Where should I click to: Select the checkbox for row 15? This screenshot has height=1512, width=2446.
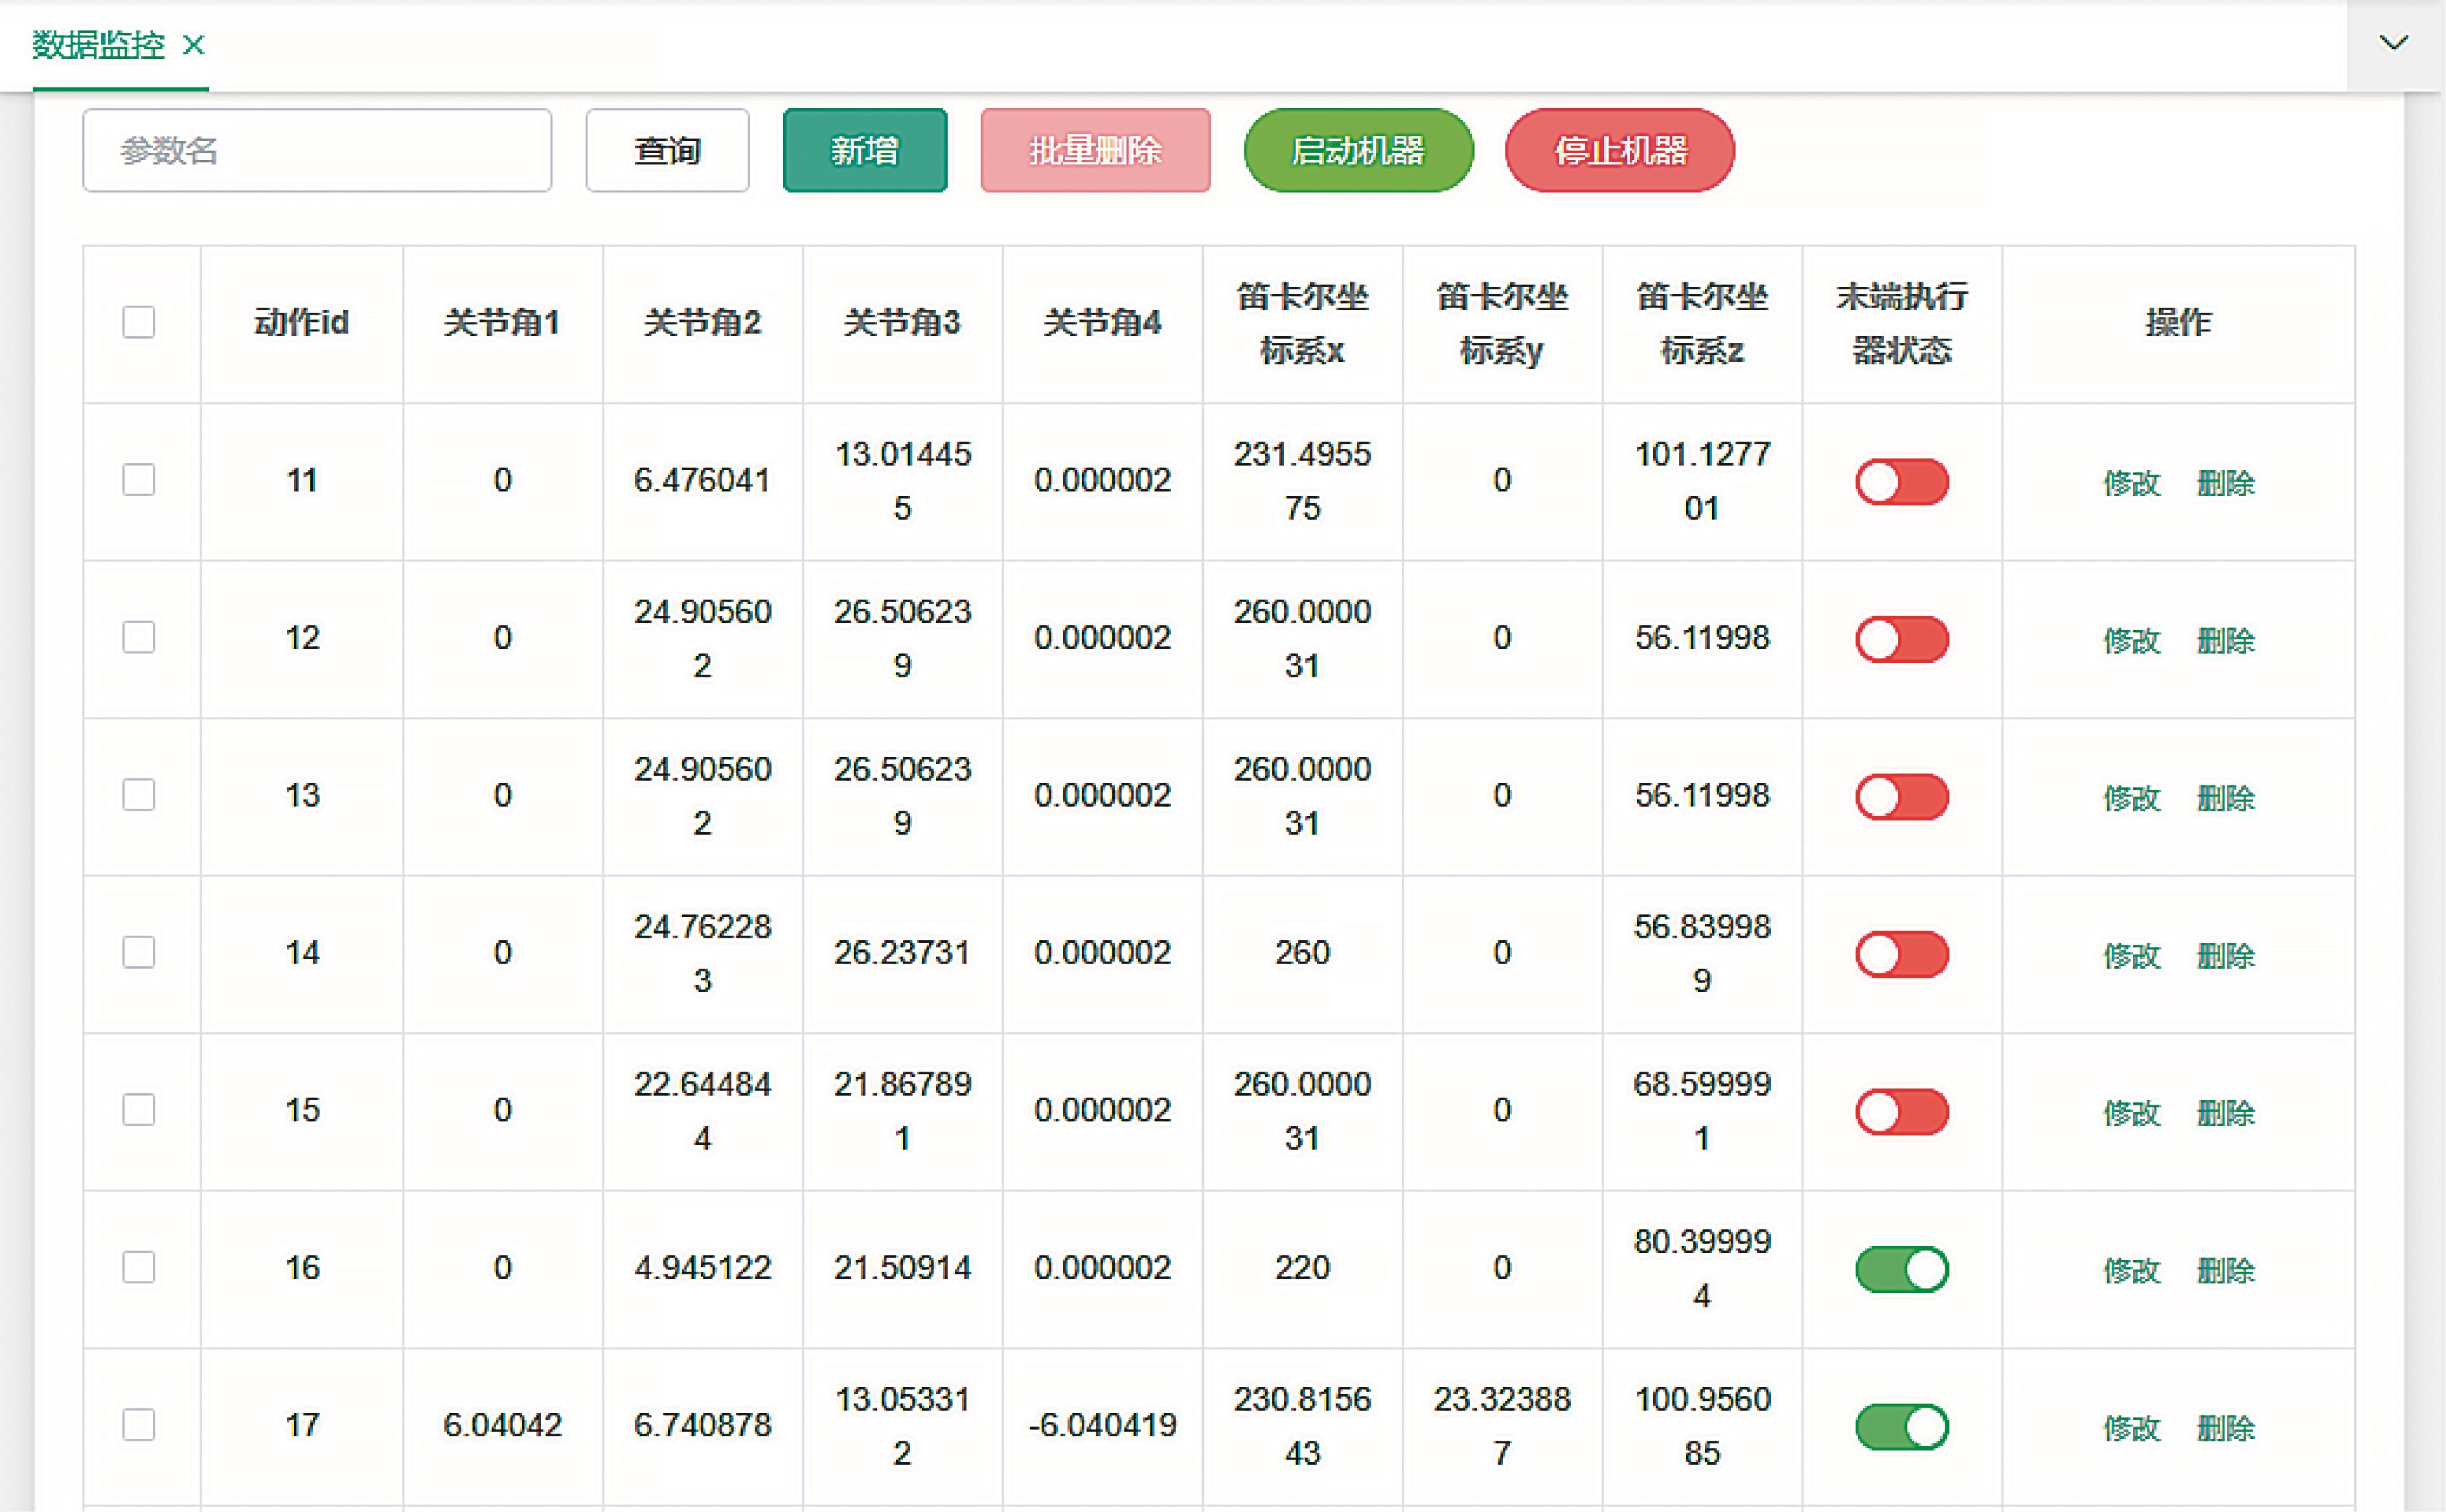point(139,1110)
